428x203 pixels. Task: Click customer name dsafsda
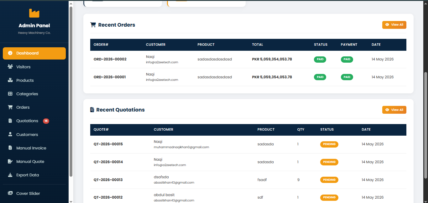161,177
